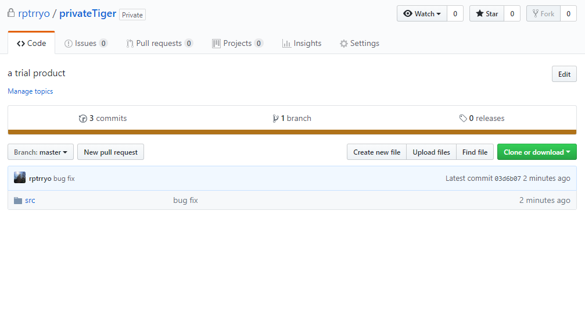Click the Code brackets icon
Screen dimensions: 585x314
point(21,44)
